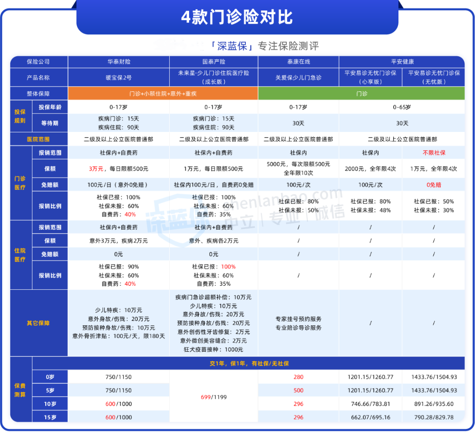475x433 pixels.
Task: Click the "15岁" age row label
Action: pos(50,417)
